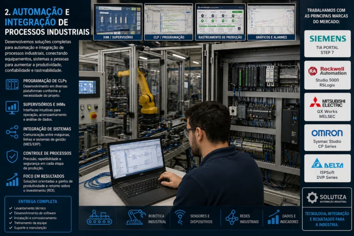Image resolution: width=354 pixels, height=236 pixels.
Task: Click the 'Foco em Resultados' heading
Action: [44, 176]
